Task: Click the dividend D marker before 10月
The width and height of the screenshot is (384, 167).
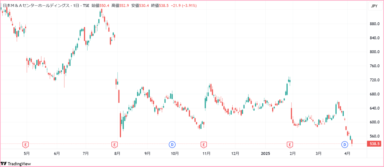Action: coord(172,145)
